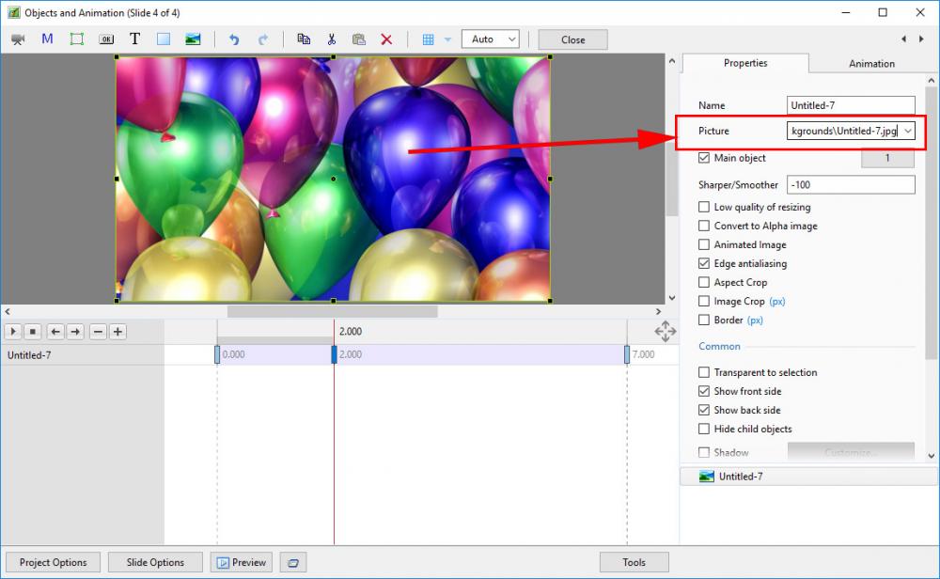Viewport: 940px width, 579px height.
Task: Toggle the Edge antialiasing checkbox
Action: [x=704, y=263]
